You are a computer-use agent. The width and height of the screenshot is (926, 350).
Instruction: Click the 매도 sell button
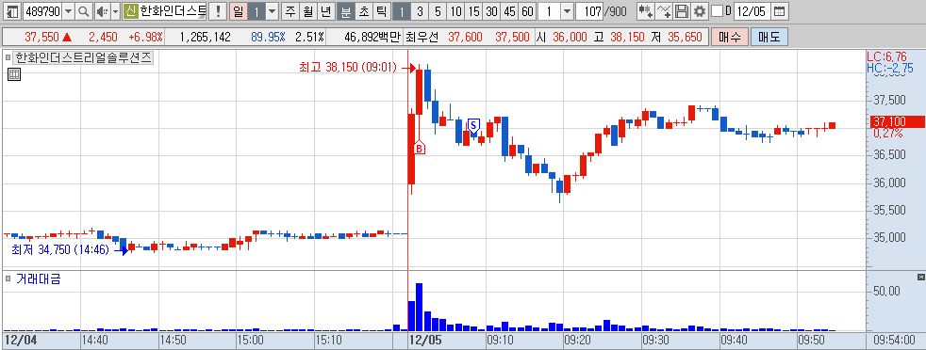(769, 37)
